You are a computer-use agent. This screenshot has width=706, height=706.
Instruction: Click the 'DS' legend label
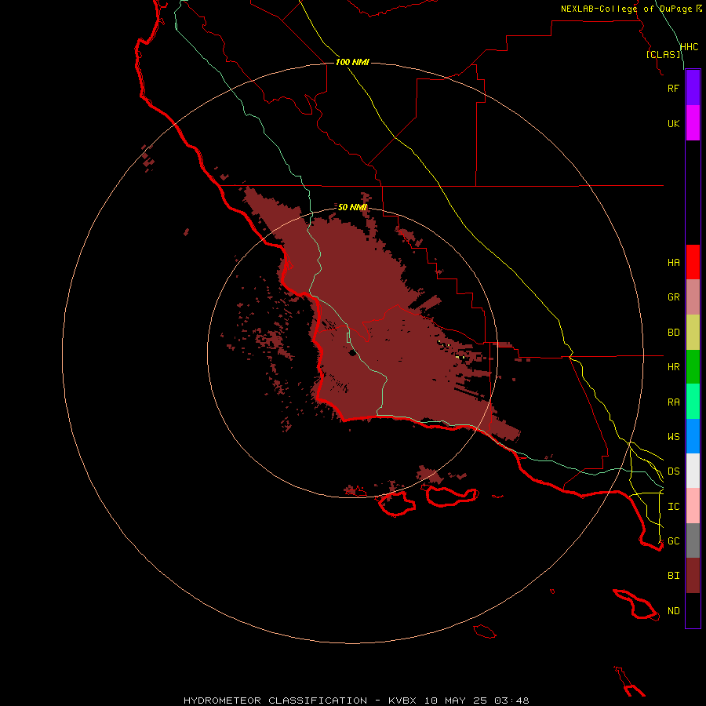point(673,471)
